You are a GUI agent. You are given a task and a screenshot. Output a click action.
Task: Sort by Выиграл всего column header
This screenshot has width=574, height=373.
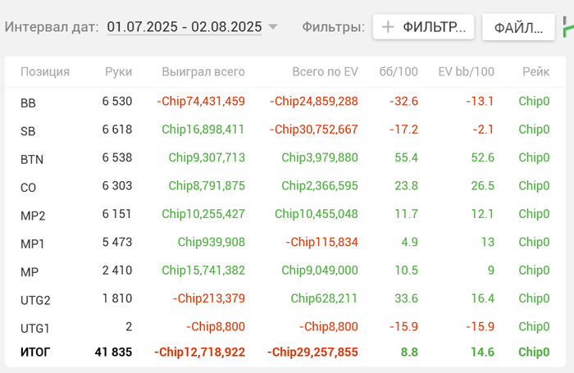(203, 72)
